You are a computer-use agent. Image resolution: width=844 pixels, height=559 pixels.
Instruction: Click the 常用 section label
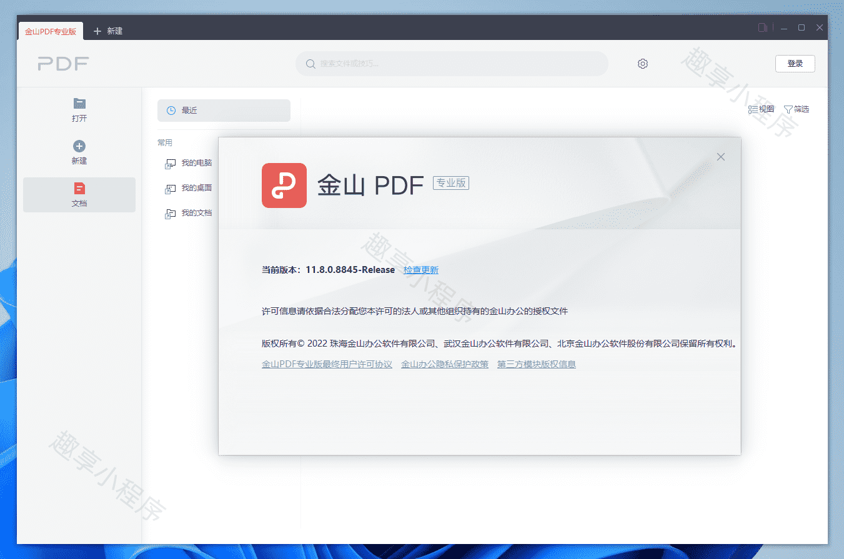tap(165, 143)
